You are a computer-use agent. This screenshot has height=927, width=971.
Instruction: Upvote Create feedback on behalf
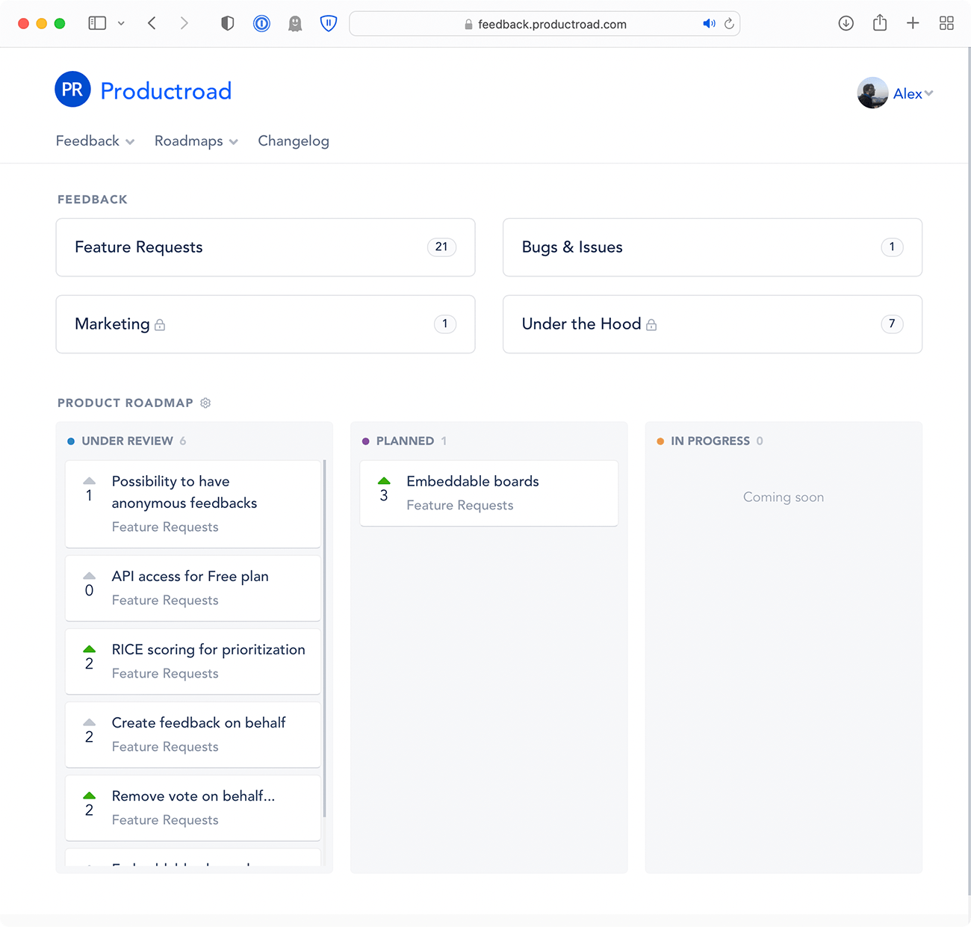click(x=89, y=722)
